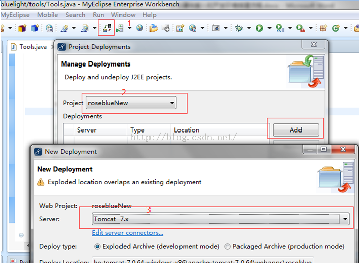Click the Manage Deployments heading text
359x263 pixels.
[96, 64]
